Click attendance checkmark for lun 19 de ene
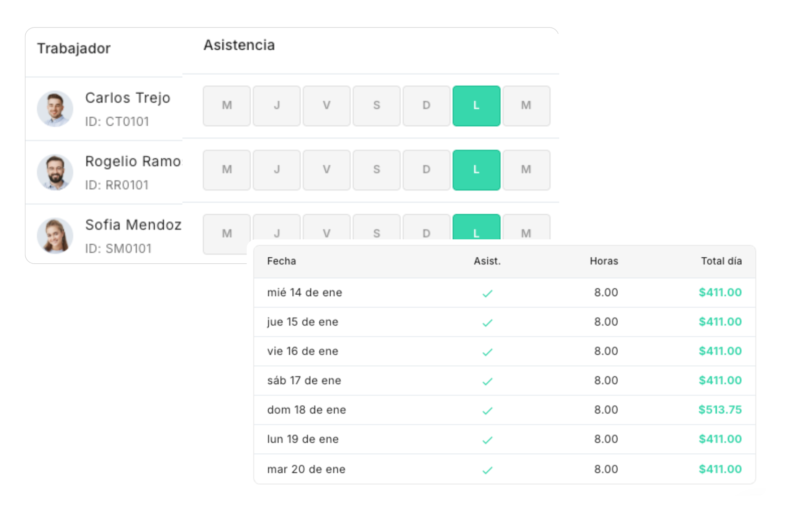786x528 pixels. pos(487,440)
